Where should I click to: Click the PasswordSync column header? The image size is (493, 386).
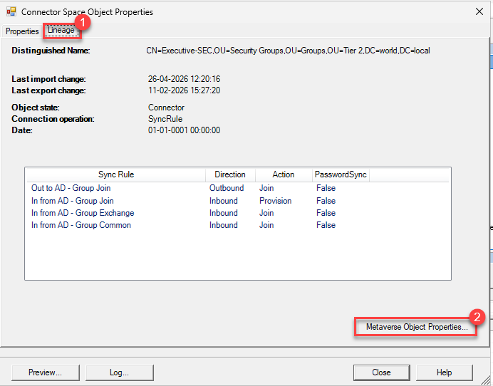tap(341, 174)
